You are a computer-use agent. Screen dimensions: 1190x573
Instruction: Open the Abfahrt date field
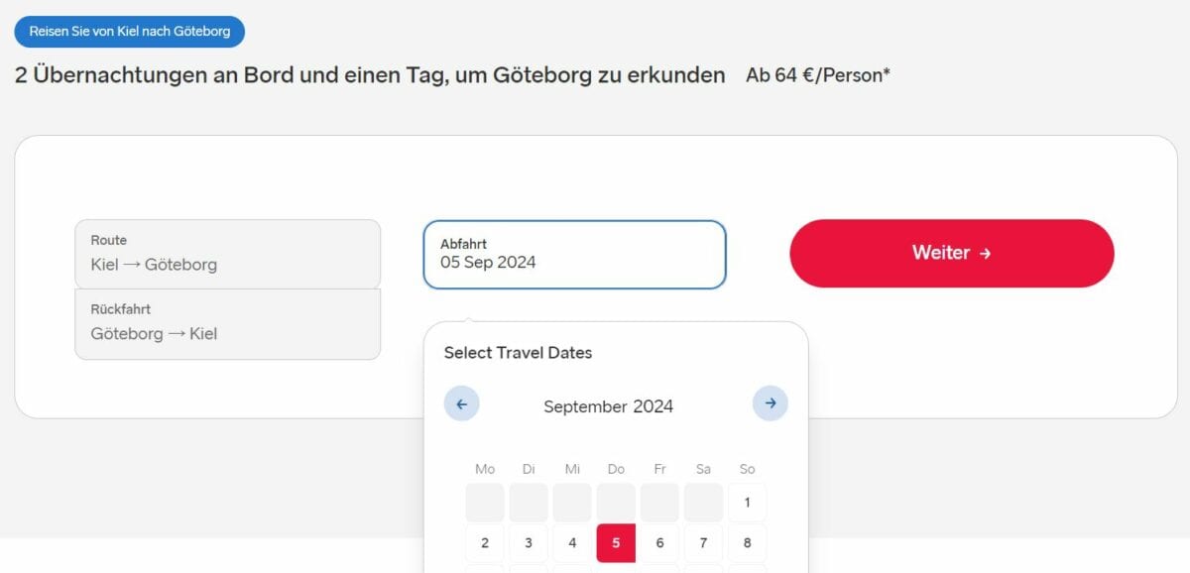coord(574,255)
